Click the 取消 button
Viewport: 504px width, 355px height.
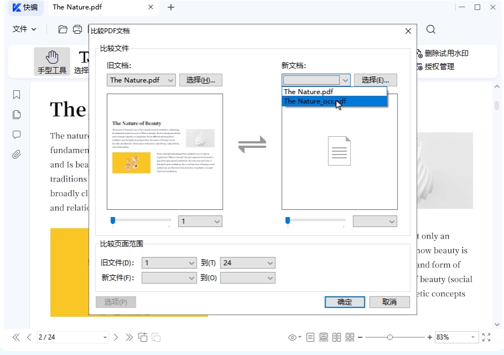click(x=389, y=302)
